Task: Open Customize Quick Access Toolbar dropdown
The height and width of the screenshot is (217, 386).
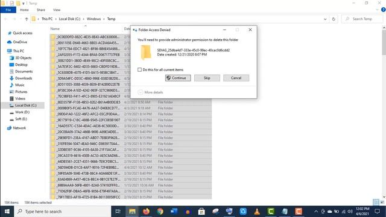Action: pos(24,4)
